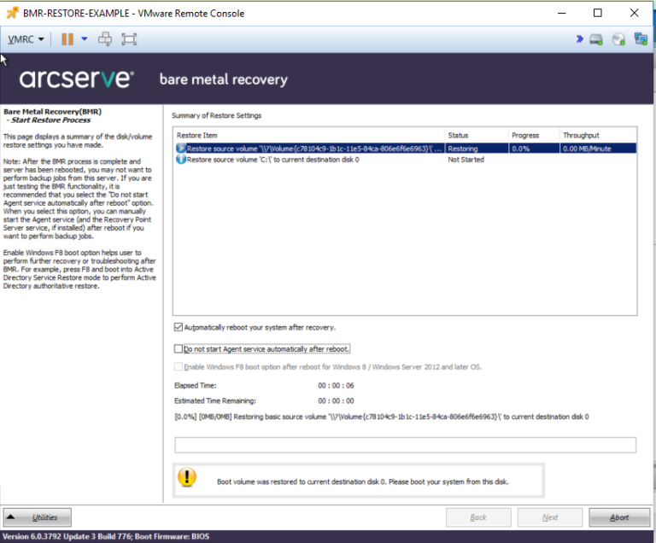Click the disabled Enable Windows F8 boot checkbox
The image size is (656, 543).
(179, 367)
